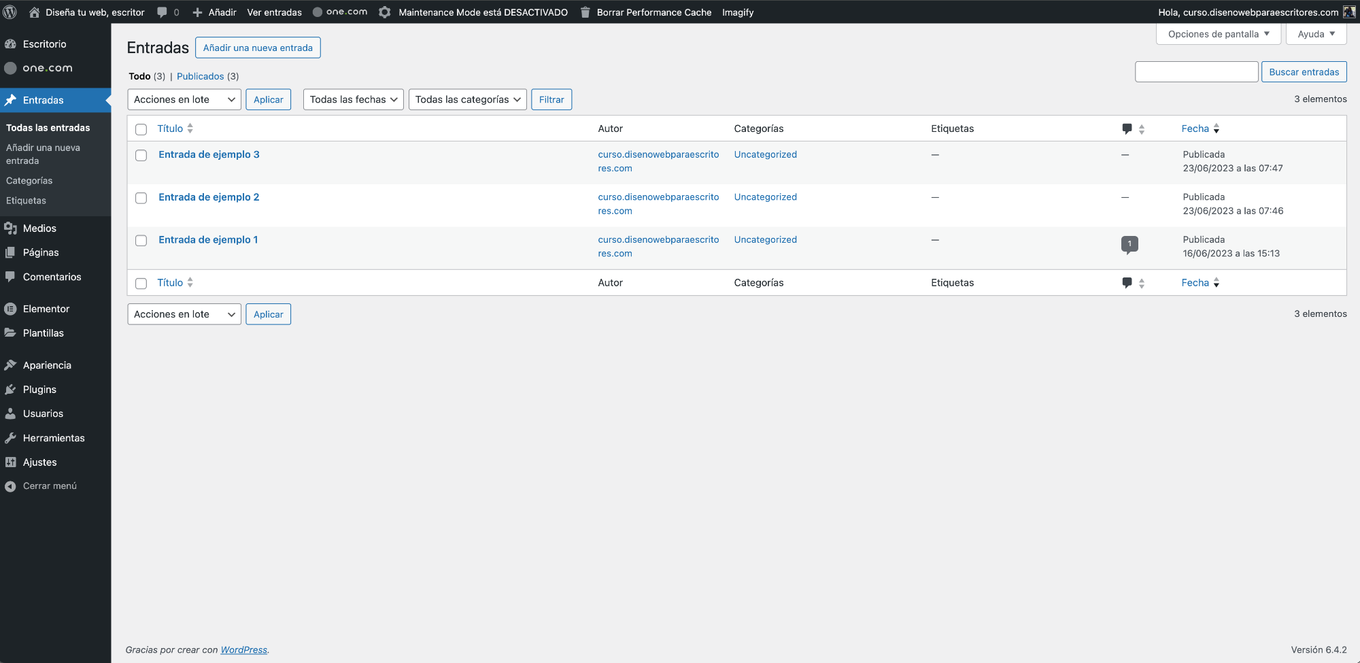Click the Borrar Performance Cache trash icon
Screen dimensions: 1360x663
pos(585,12)
